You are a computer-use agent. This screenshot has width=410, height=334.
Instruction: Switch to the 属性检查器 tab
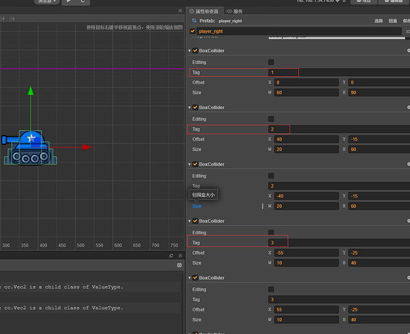[204, 11]
